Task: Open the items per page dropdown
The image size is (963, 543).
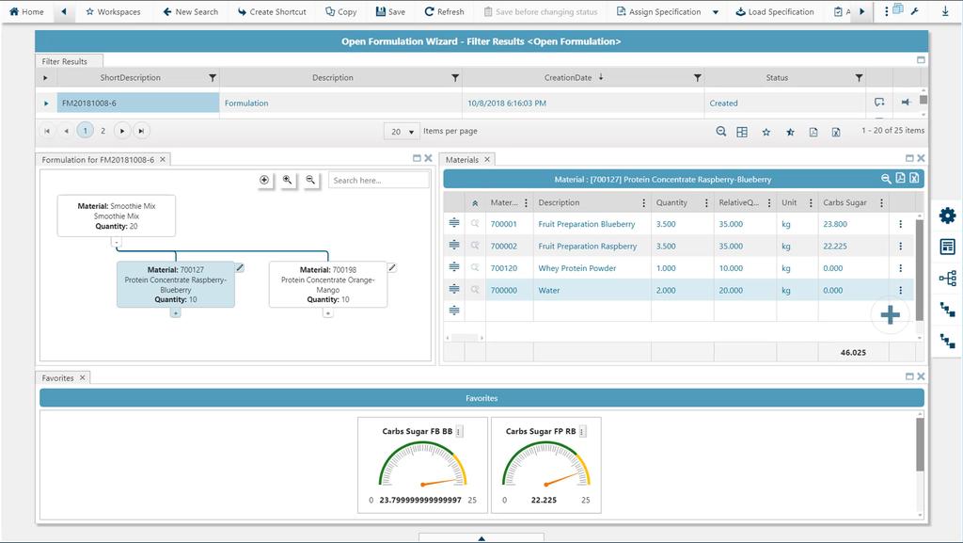Action: coord(403,132)
